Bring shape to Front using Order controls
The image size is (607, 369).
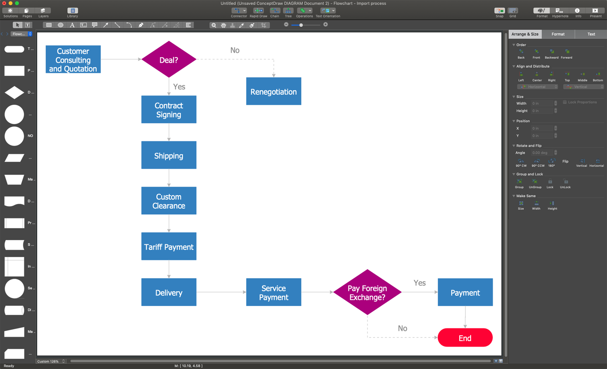point(536,53)
